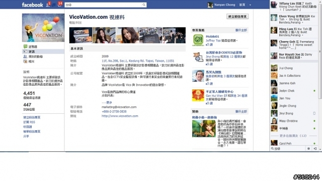Open the politician portrait page thumbnail
The width and height of the screenshot is (322, 181).
[x=198, y=76]
